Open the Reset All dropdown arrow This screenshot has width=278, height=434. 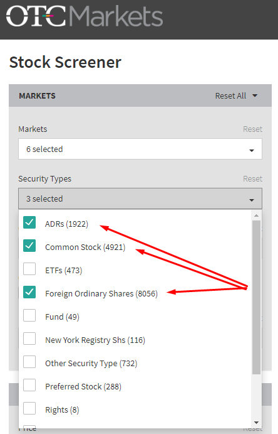[255, 95]
